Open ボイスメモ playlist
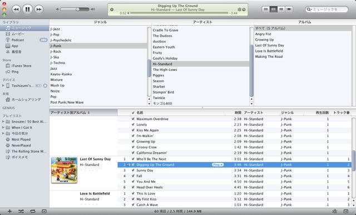 pyautogui.click(x=19, y=157)
